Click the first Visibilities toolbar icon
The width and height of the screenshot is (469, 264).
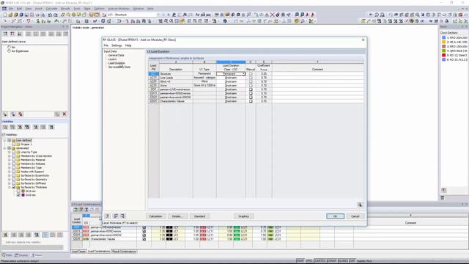pos(5,127)
